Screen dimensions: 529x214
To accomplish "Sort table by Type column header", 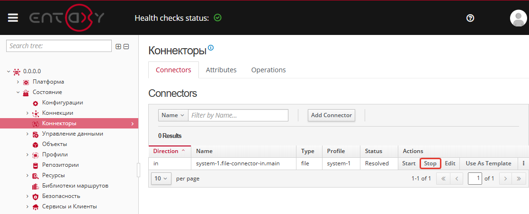I will [309, 152].
